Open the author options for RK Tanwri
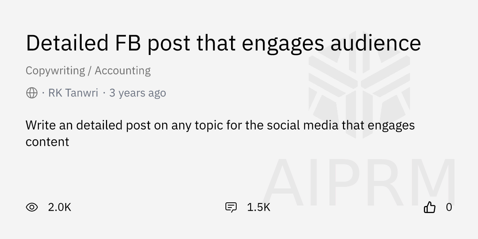This screenshot has height=239, width=478. (x=73, y=93)
